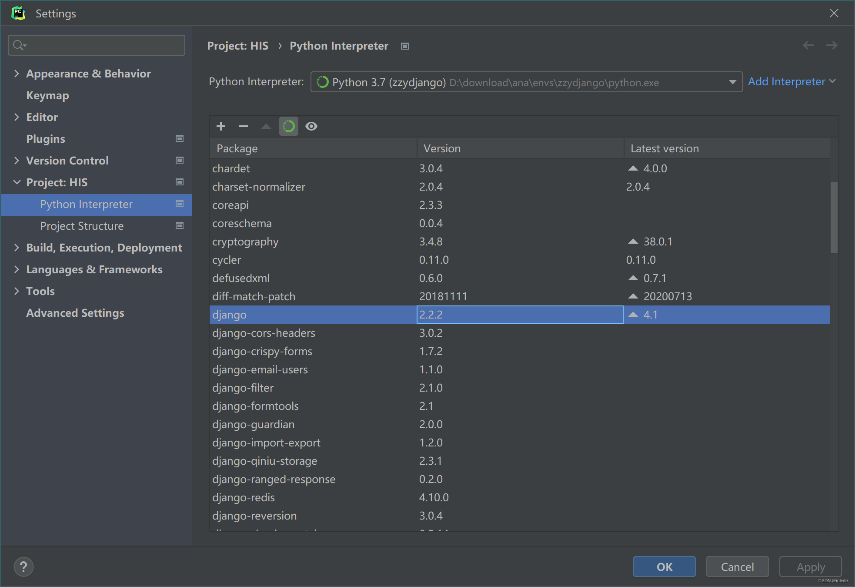Click into the settings search field
The image size is (855, 587).
click(97, 45)
